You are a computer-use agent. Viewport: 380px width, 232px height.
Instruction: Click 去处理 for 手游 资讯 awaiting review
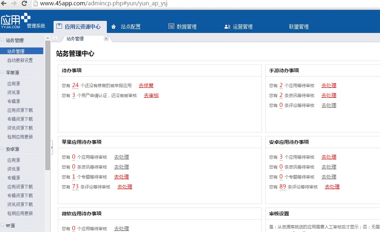(x=329, y=95)
